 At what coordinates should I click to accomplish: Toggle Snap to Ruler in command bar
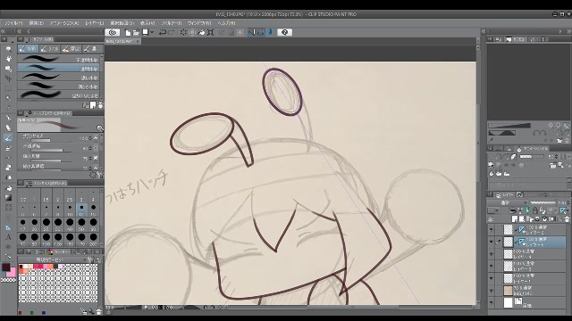(251, 32)
